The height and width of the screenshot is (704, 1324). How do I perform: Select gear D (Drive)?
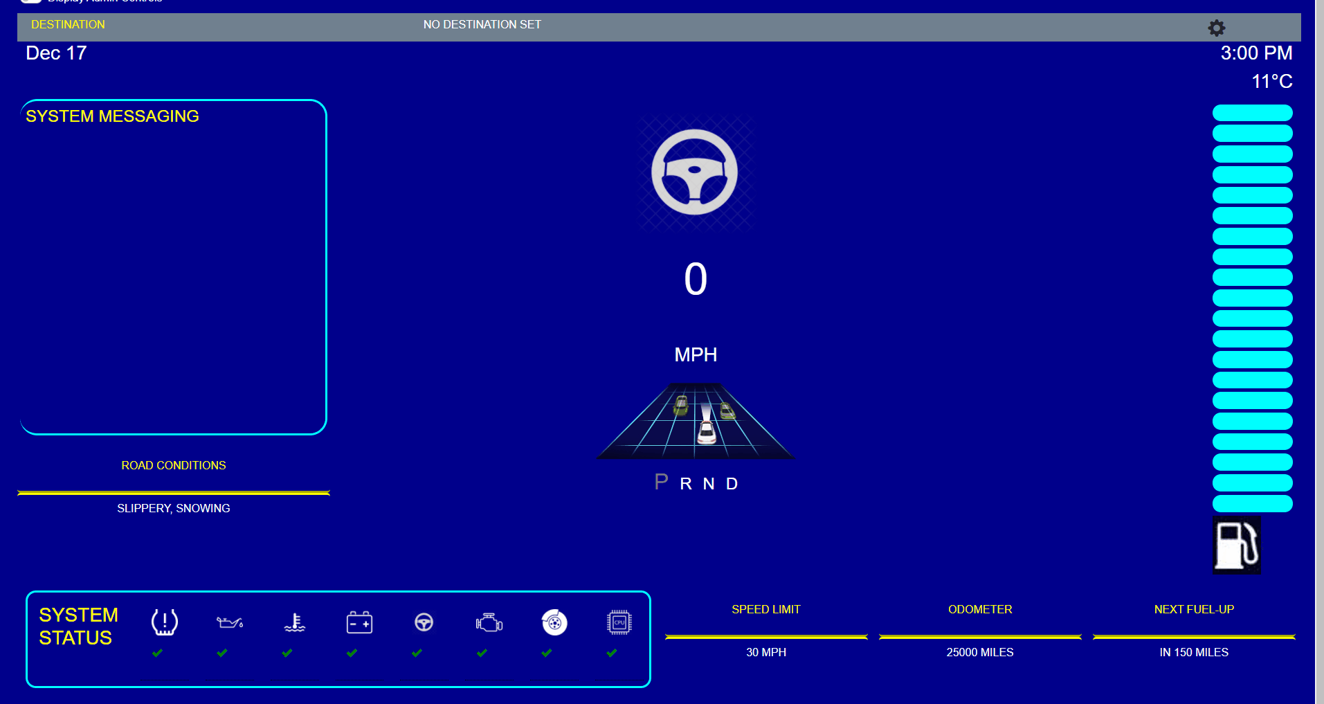[732, 484]
